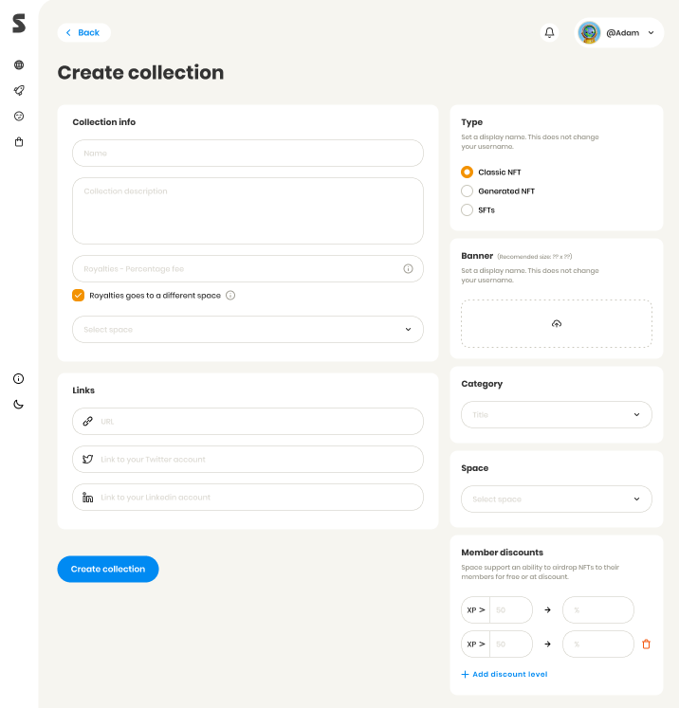
Task: Click the S logo in sidebar
Action: pyautogui.click(x=19, y=24)
